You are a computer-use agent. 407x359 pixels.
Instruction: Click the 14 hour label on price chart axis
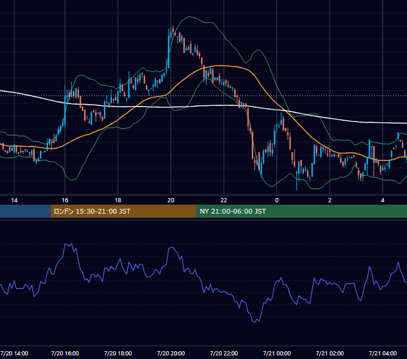pos(14,200)
